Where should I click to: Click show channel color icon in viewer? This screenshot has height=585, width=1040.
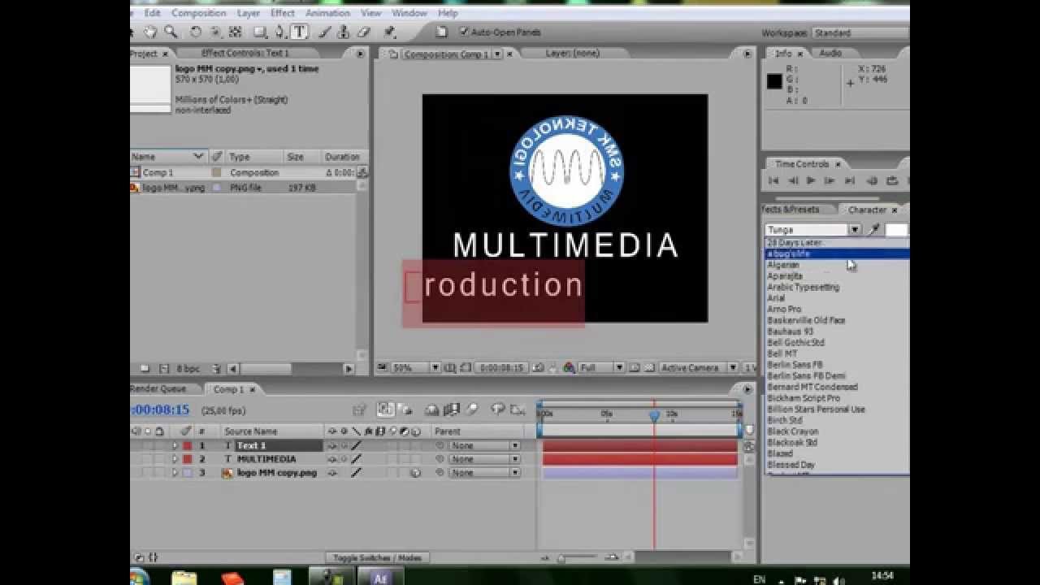coord(569,368)
